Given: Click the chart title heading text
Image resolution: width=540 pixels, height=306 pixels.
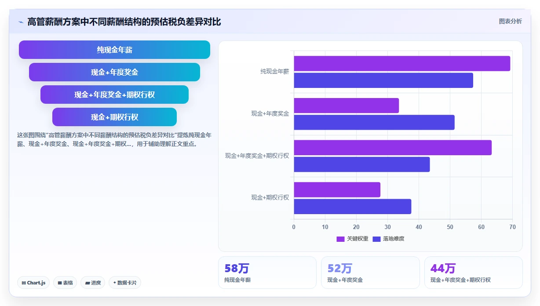Looking at the screenshot, I should pos(124,22).
